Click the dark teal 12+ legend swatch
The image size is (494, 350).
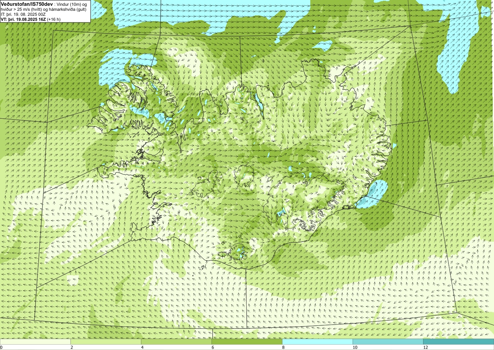click(458, 342)
